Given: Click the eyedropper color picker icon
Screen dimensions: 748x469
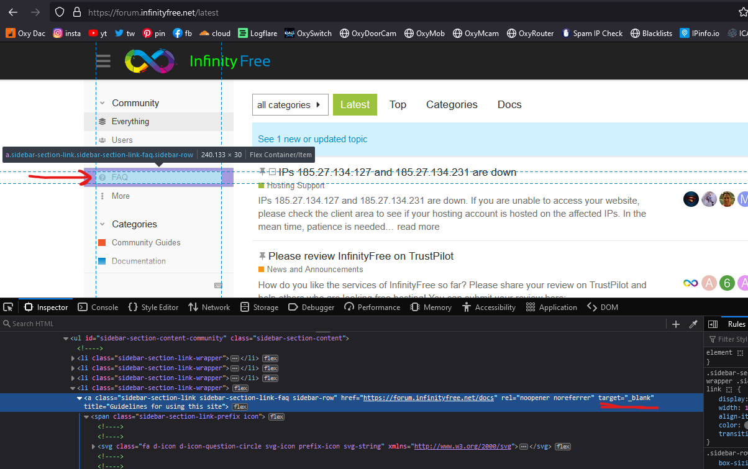Looking at the screenshot, I should tap(693, 324).
